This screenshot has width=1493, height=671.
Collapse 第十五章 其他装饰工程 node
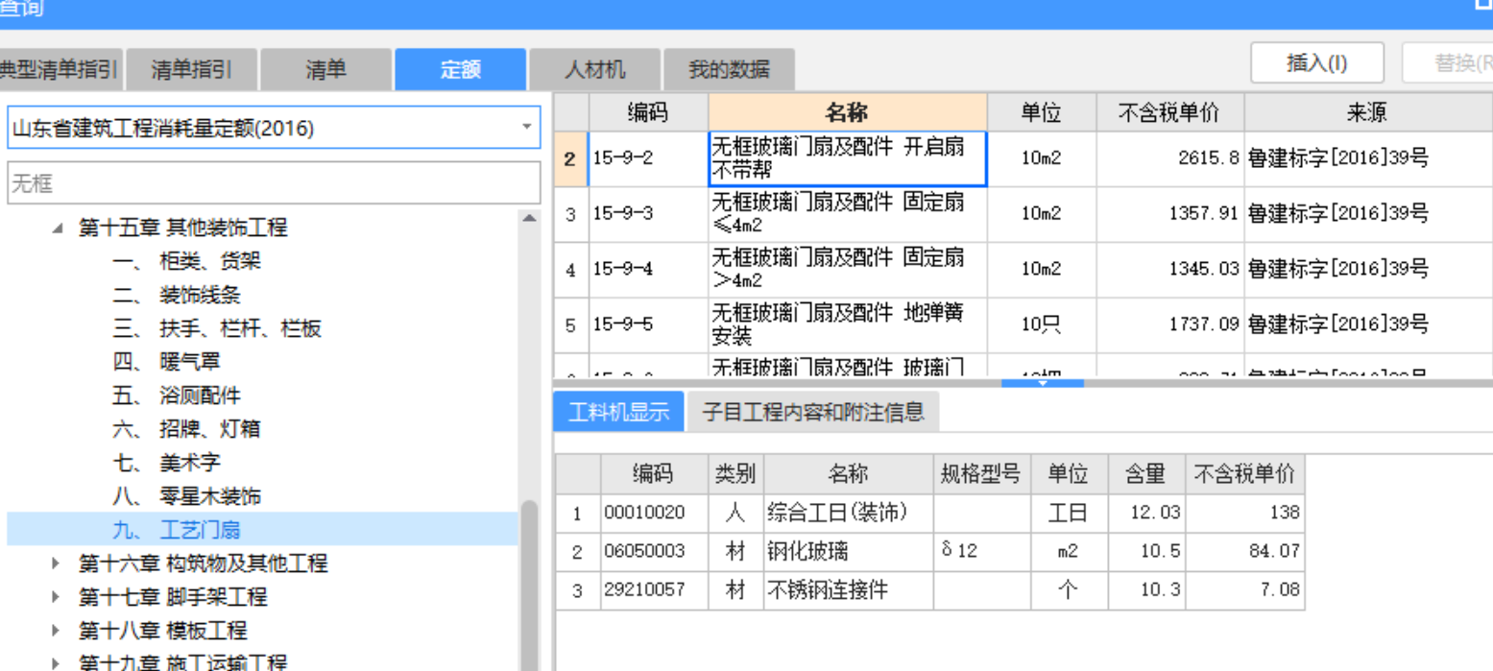[59, 228]
